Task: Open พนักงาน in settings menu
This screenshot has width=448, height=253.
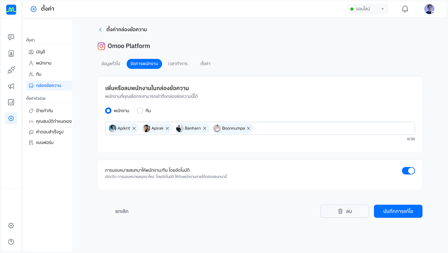Action: [49, 63]
